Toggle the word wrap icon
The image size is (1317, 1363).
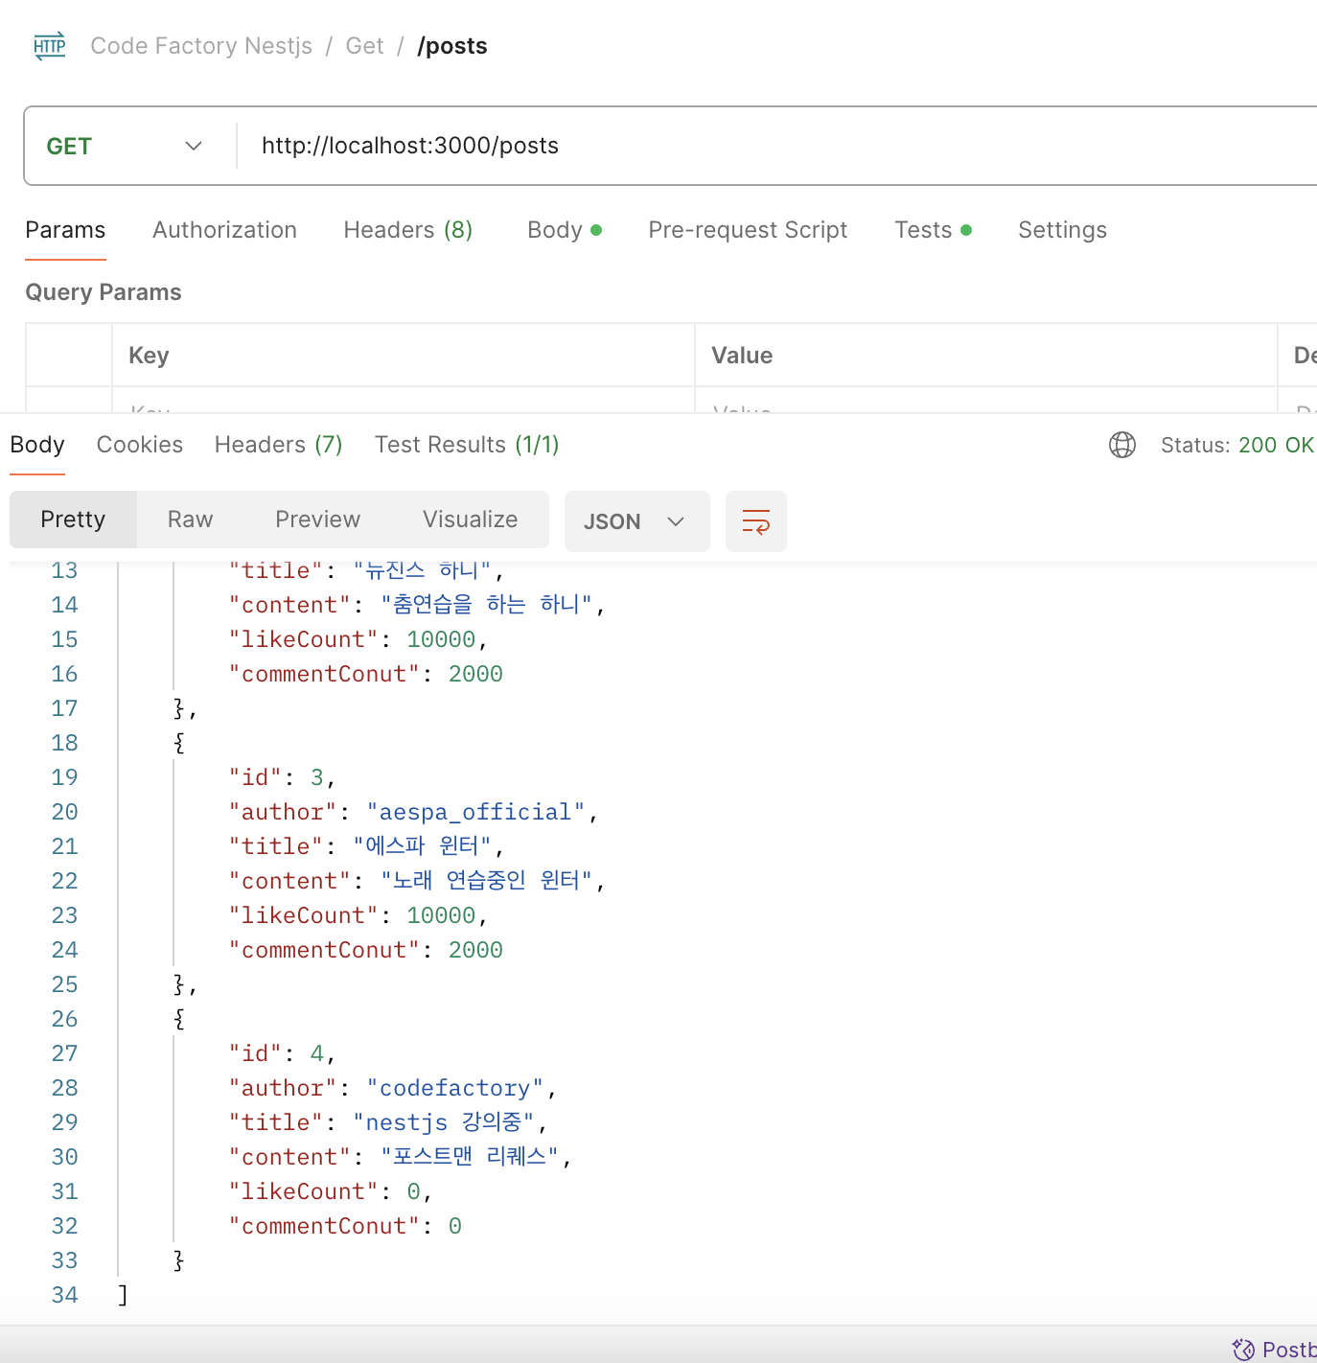pyautogui.click(x=756, y=521)
